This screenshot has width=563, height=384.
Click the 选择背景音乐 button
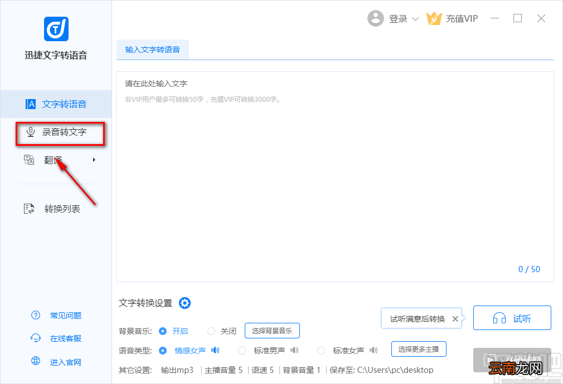(x=272, y=331)
